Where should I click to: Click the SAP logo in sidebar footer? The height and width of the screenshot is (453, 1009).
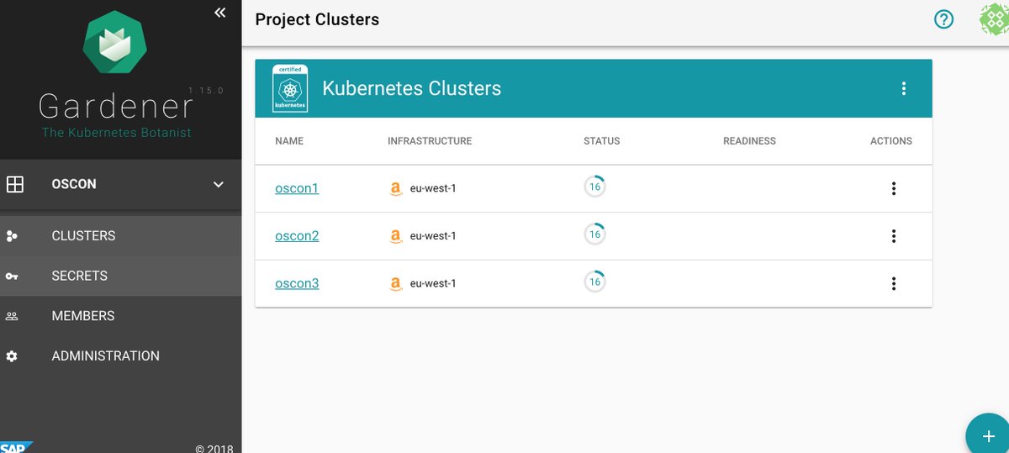tap(16, 447)
